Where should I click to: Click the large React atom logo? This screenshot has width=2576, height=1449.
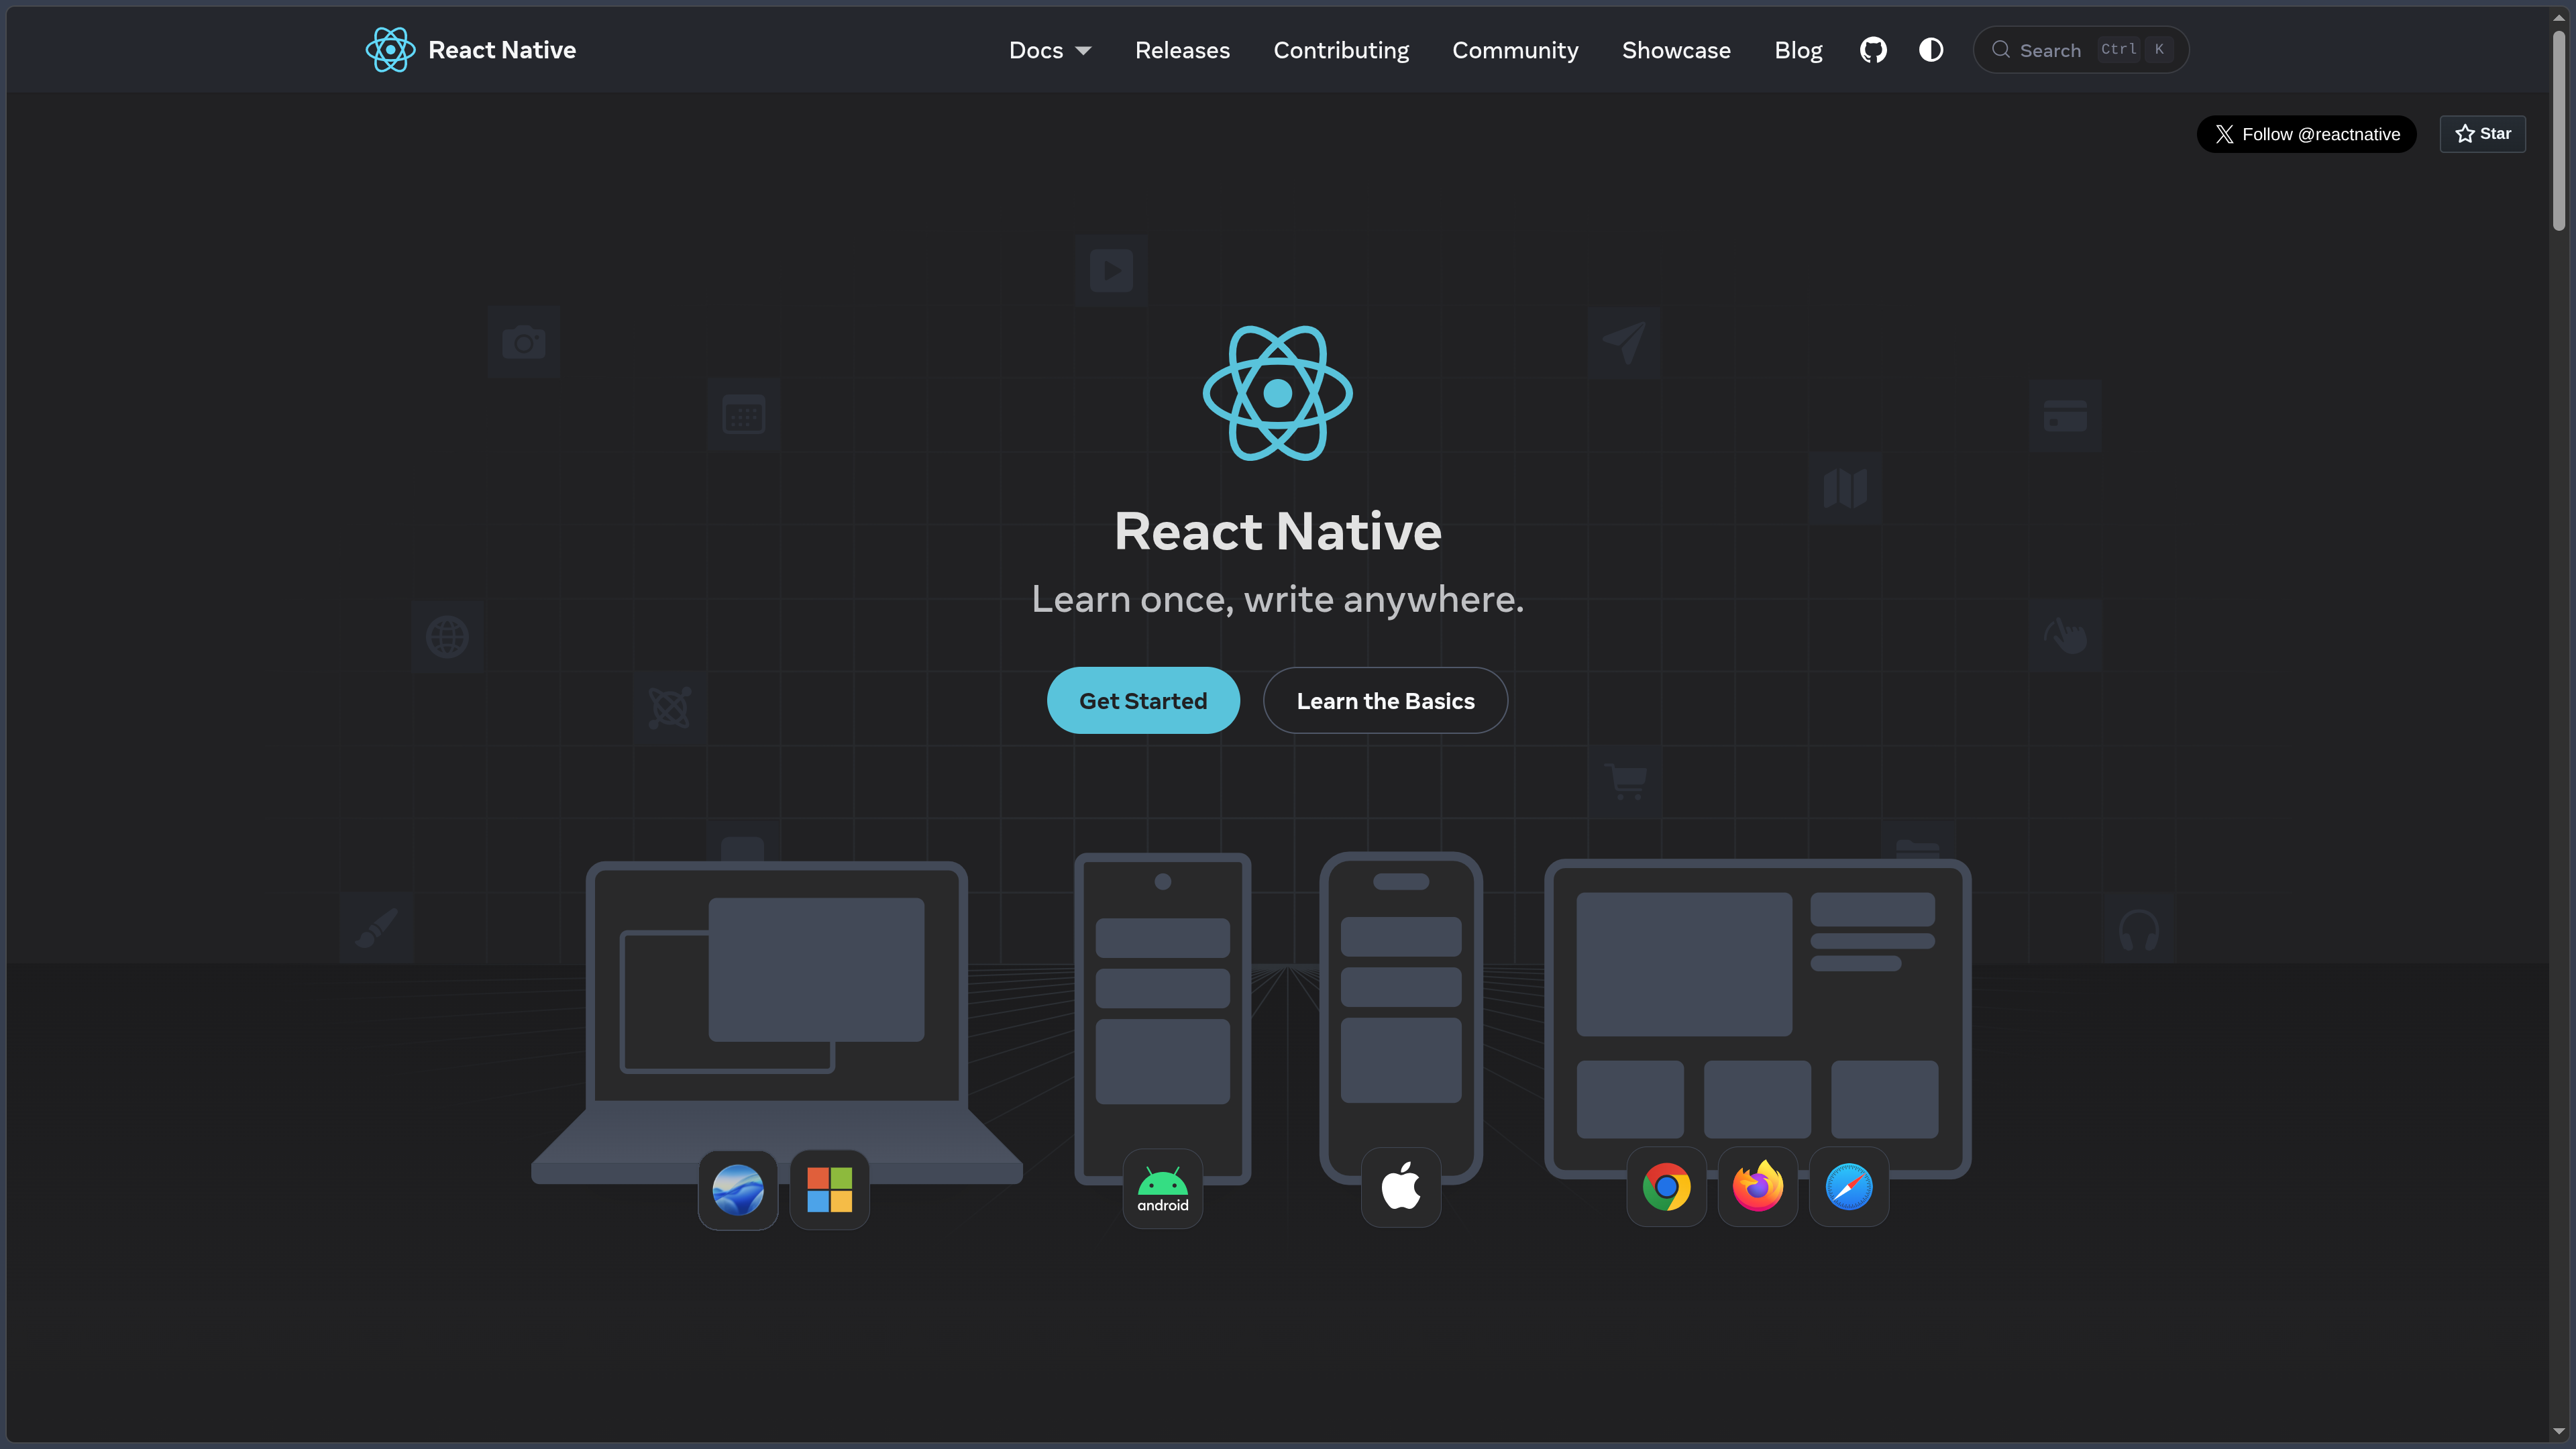click(1278, 393)
